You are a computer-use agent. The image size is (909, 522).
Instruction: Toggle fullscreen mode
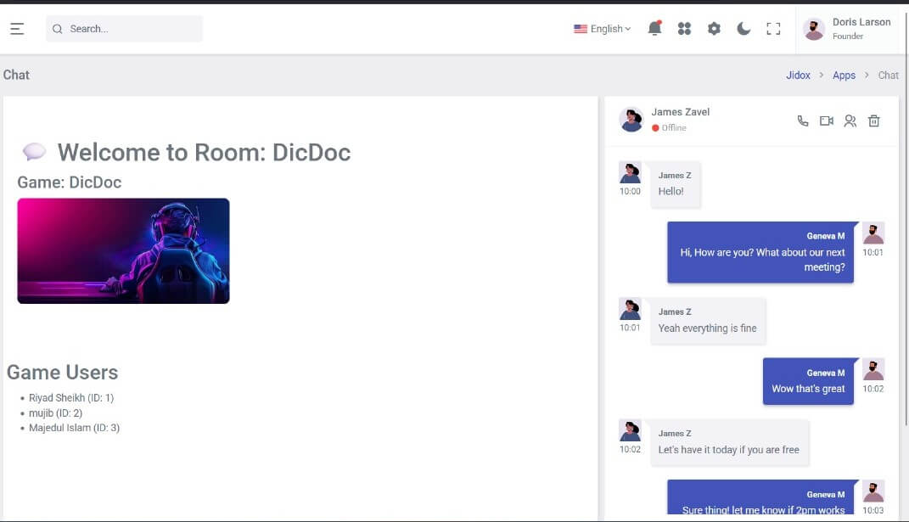click(773, 29)
